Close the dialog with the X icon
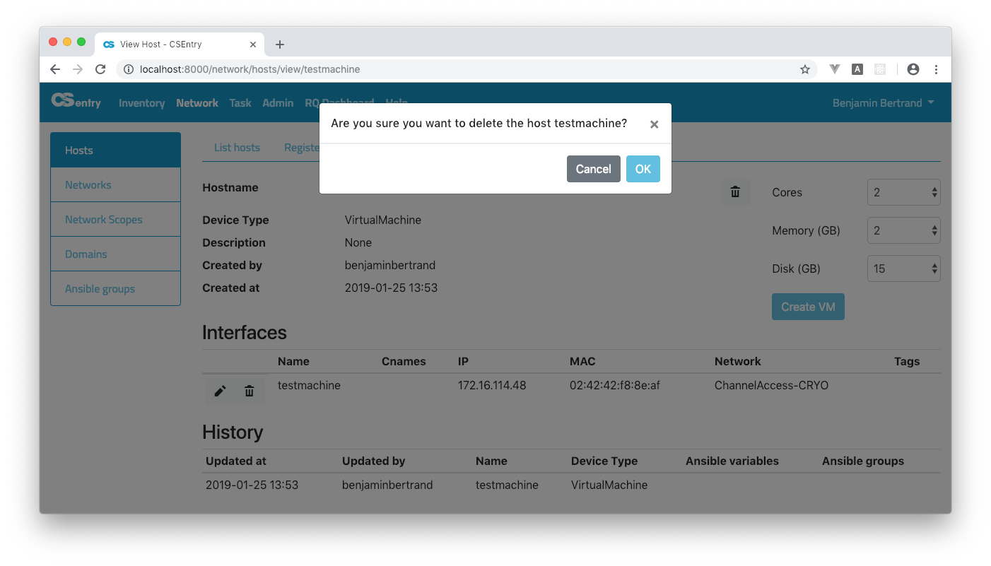The image size is (991, 566). point(654,124)
